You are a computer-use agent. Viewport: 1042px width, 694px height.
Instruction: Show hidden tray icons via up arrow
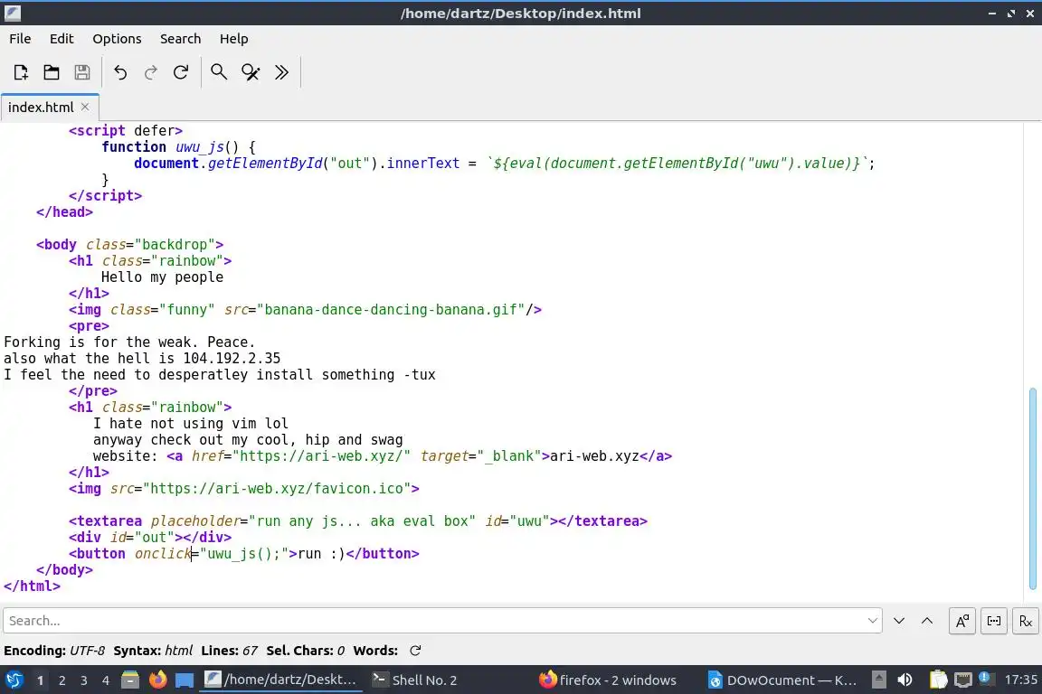pos(878,680)
